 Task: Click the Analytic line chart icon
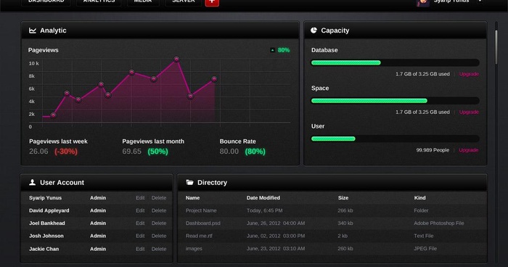[33, 30]
